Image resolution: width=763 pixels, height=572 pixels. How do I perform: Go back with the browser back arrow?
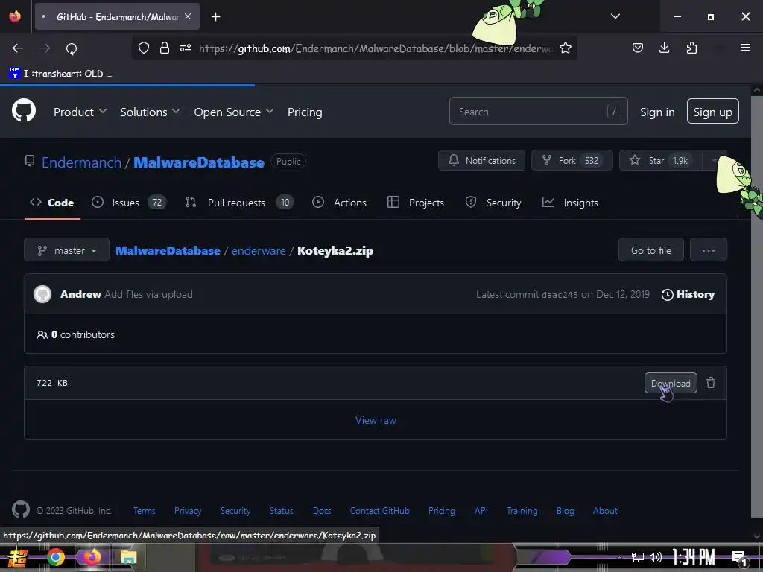tap(18, 48)
